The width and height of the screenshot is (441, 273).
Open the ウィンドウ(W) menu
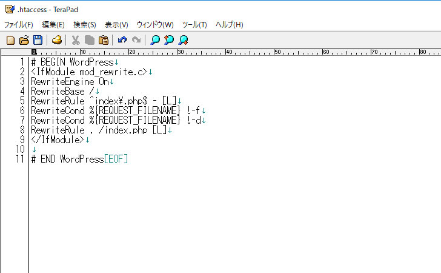(x=155, y=25)
